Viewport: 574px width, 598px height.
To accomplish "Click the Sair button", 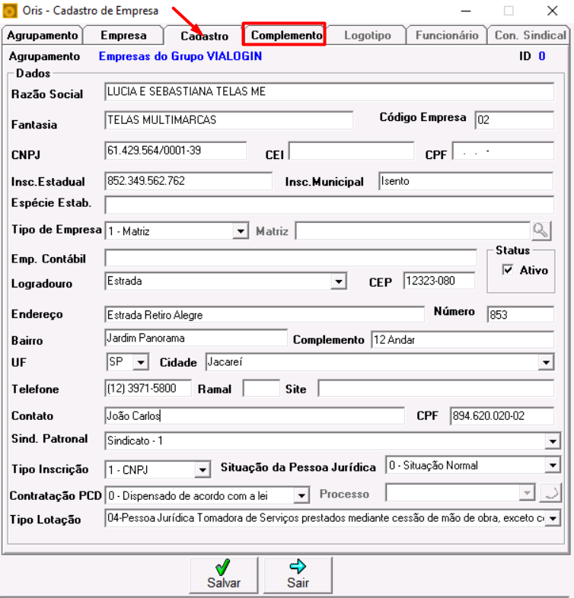I will click(x=298, y=575).
